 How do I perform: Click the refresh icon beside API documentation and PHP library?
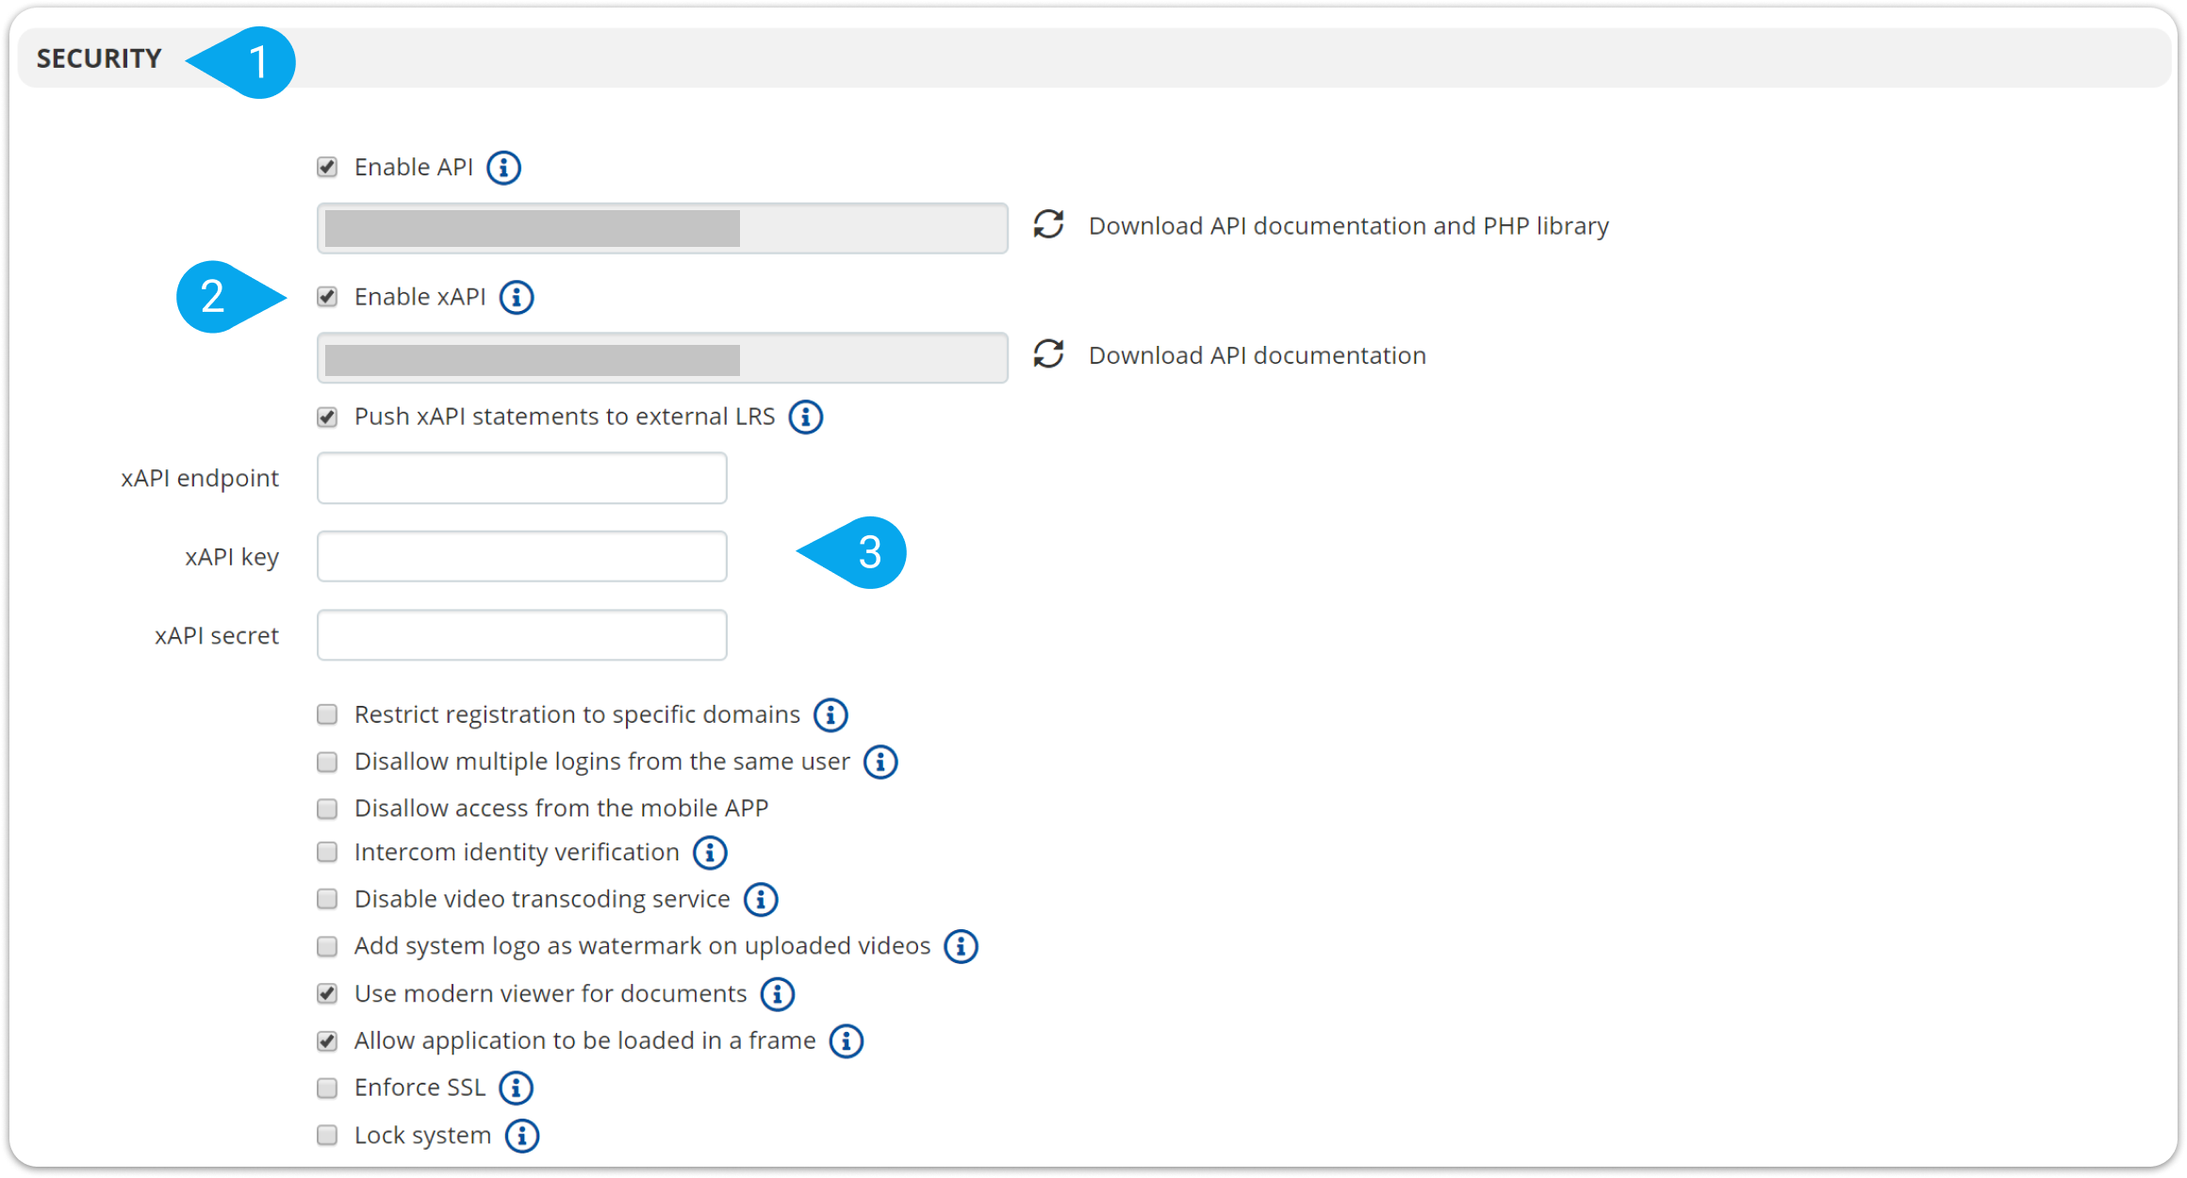pos(1047,226)
